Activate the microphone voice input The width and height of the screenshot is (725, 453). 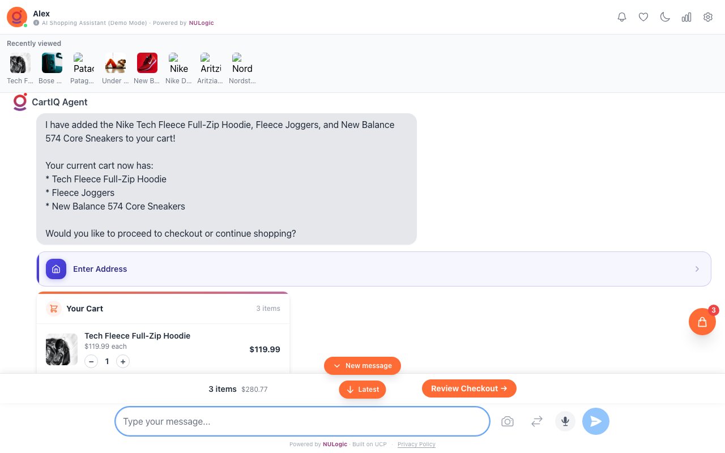pyautogui.click(x=565, y=421)
